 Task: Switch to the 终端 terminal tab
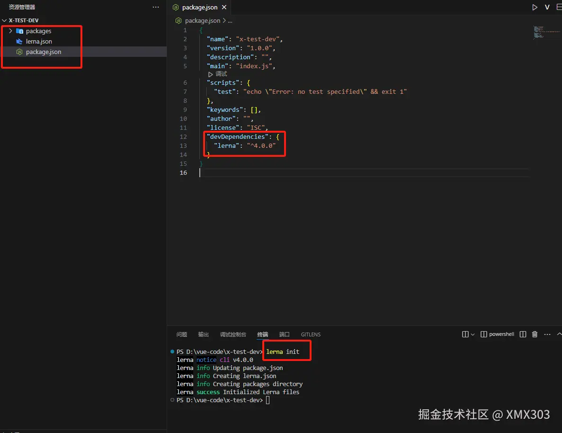pyautogui.click(x=263, y=334)
